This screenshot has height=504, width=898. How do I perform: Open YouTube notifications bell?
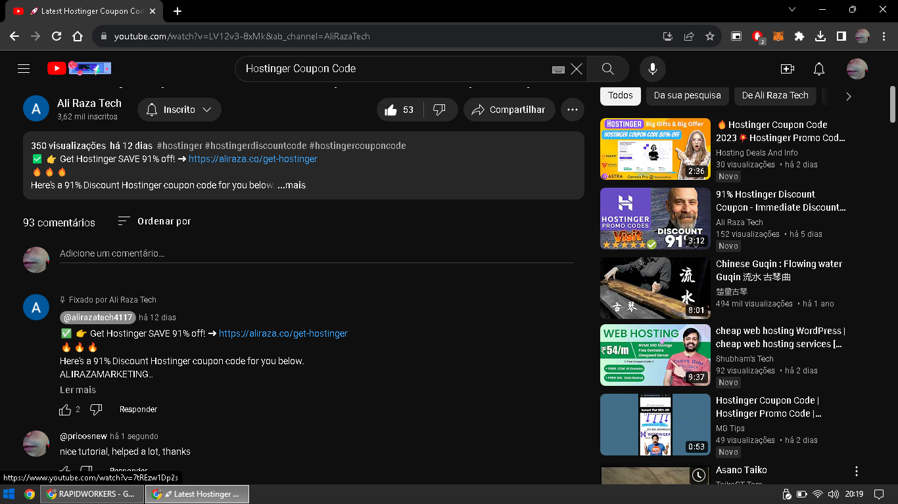pos(819,69)
